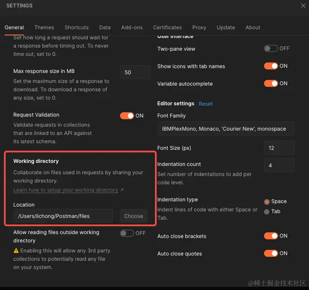Image resolution: width=309 pixels, height=290 pixels.
Task: Open the Themes tab
Action: pos(44,28)
